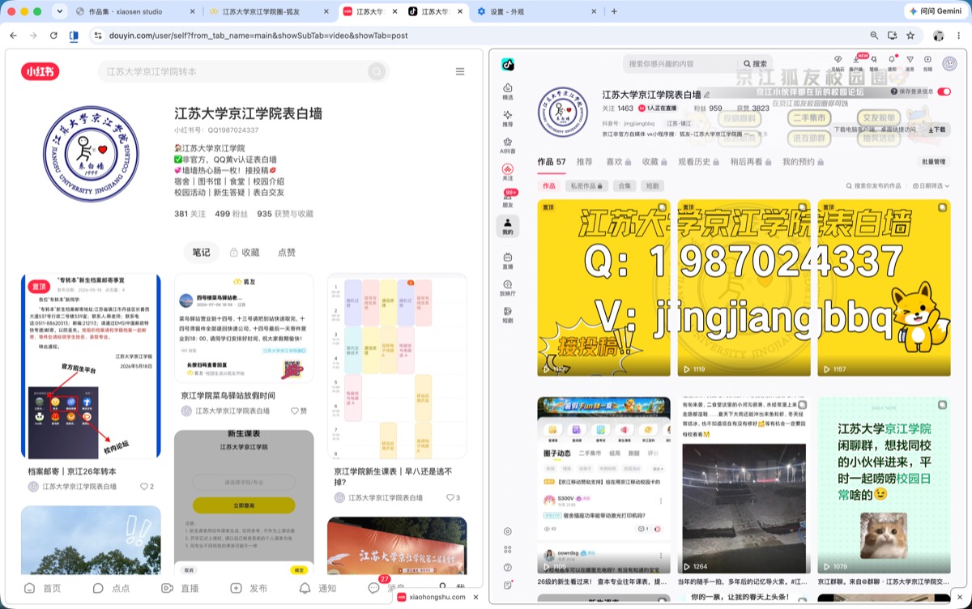972x609 pixels.
Task: Switch to the 收藏 tab in Xiaohongshu profile
Action: coord(245,253)
